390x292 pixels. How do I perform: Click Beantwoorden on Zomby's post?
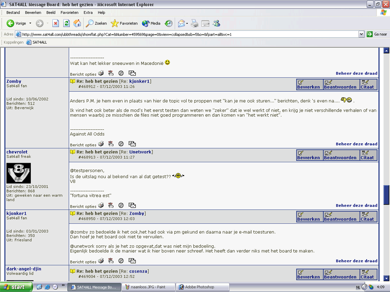pos(341,84)
